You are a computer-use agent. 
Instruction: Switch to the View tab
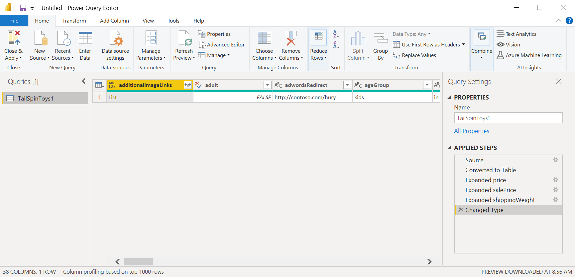click(148, 21)
